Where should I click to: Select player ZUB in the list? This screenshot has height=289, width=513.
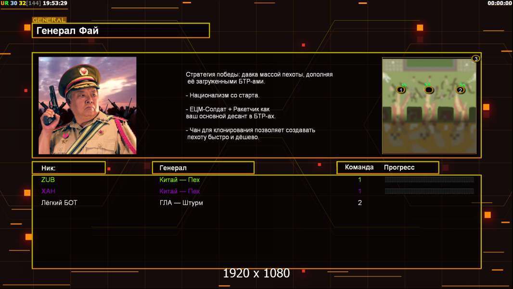click(x=48, y=180)
